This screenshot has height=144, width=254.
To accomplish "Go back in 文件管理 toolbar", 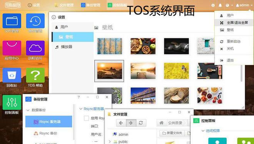I will click(121, 123).
